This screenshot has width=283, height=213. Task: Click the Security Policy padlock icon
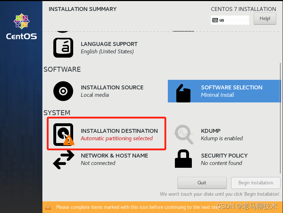pyautogui.click(x=183, y=159)
